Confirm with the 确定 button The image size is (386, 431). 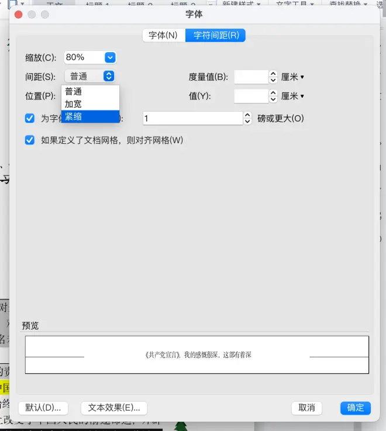[356, 408]
